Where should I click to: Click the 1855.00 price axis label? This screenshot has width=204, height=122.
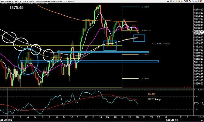point(198,68)
